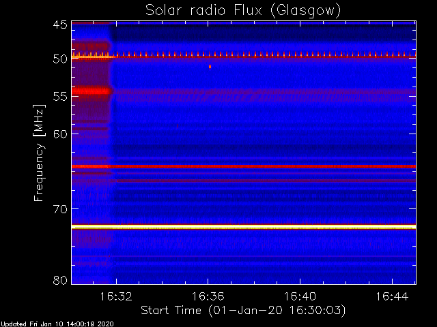The height and width of the screenshot is (327, 437).
Task: Click the 60 MHz frequency label
Action: coord(60,134)
